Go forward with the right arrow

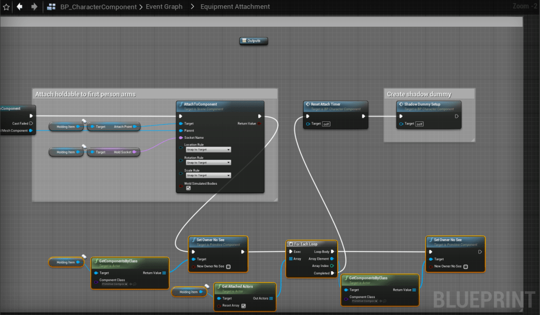(34, 7)
